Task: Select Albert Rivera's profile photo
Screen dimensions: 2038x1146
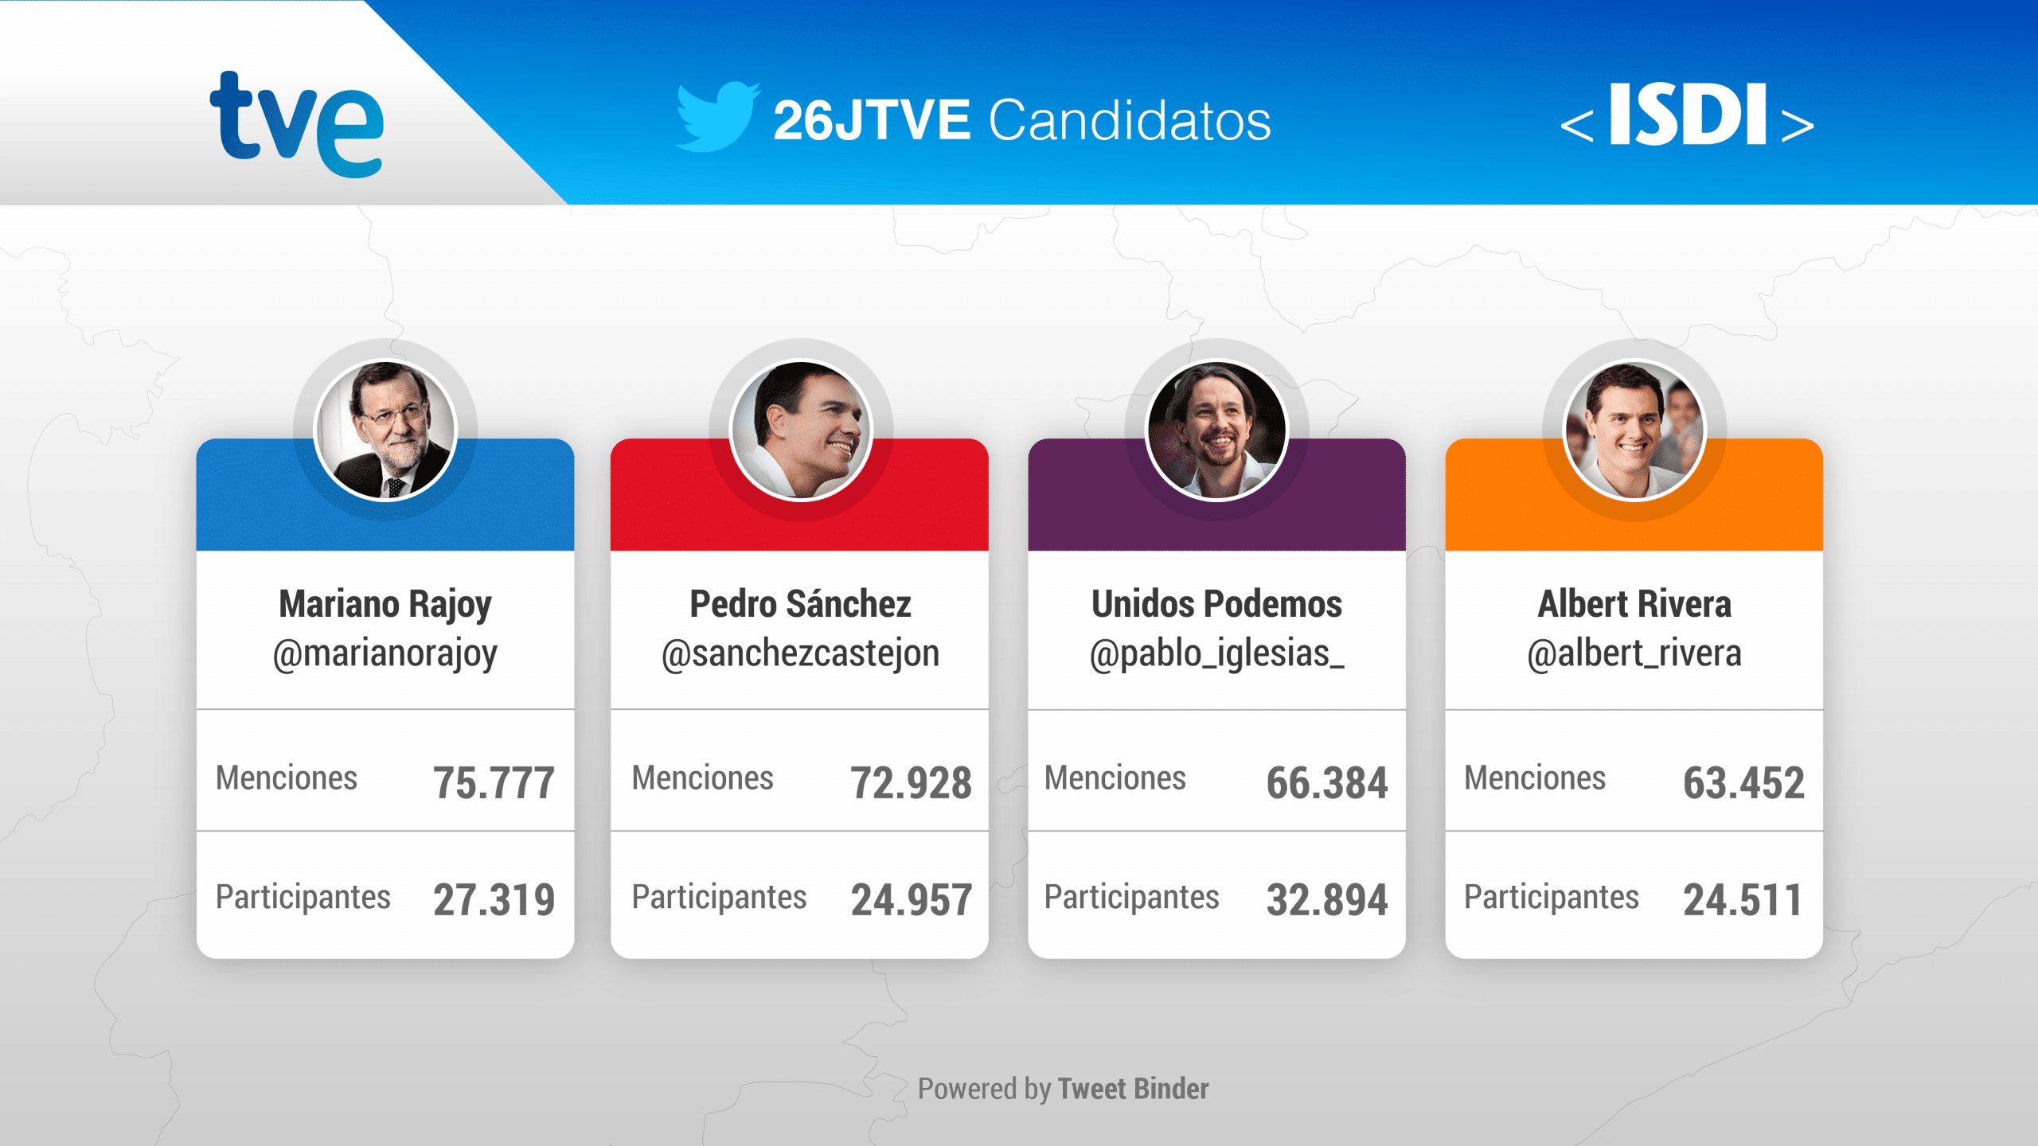Action: (1634, 431)
